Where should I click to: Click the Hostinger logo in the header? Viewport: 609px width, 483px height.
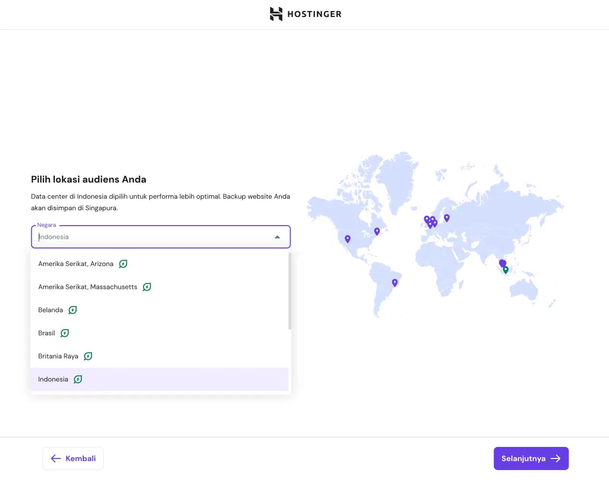[x=305, y=14]
